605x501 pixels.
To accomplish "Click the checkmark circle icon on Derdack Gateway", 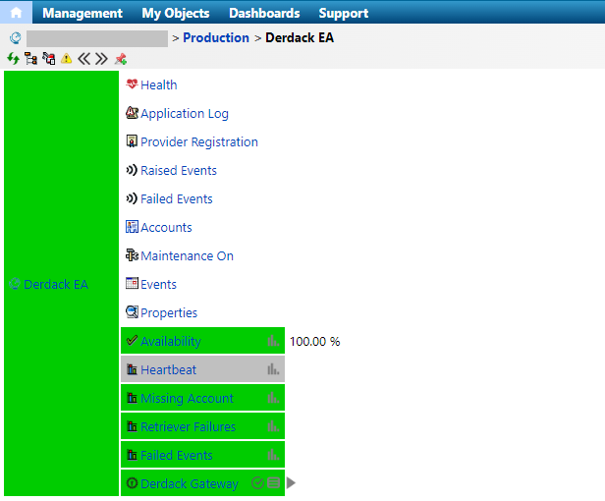I will (257, 483).
